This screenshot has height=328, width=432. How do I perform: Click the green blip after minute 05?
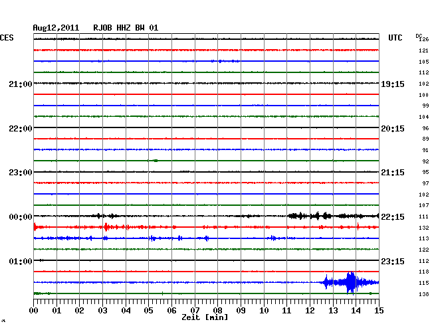(x=156, y=161)
